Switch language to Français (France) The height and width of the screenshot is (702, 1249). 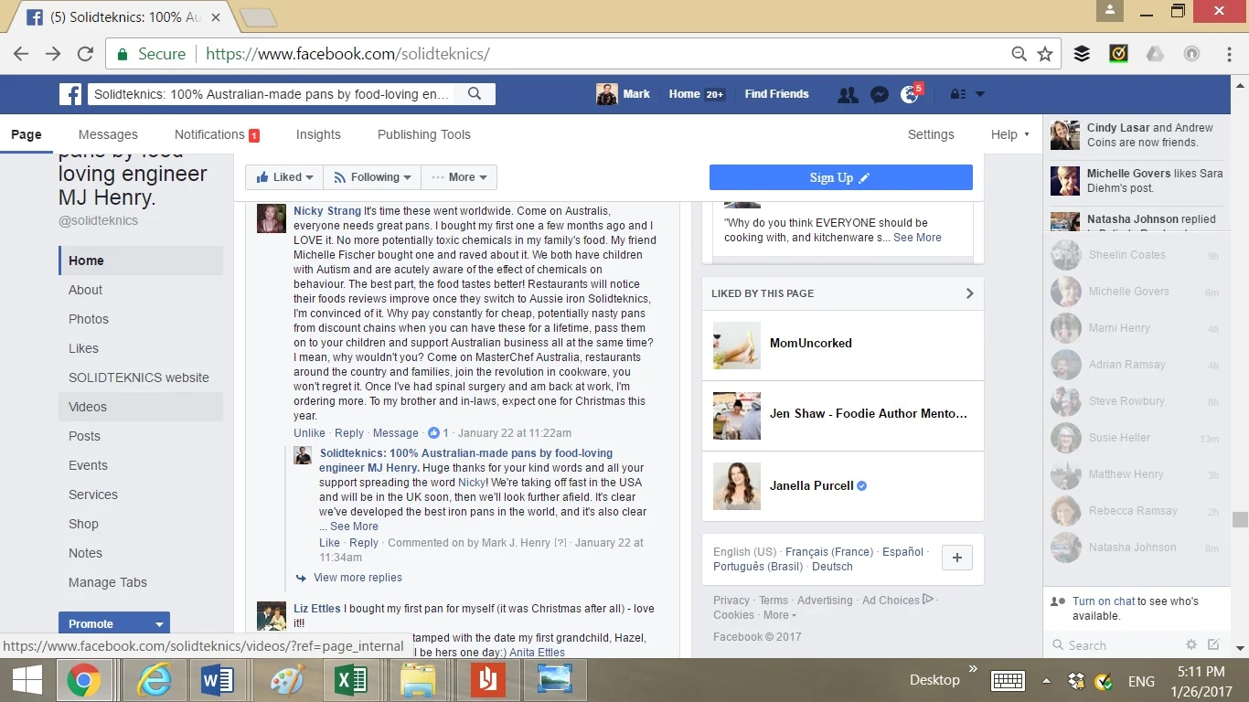829,552
